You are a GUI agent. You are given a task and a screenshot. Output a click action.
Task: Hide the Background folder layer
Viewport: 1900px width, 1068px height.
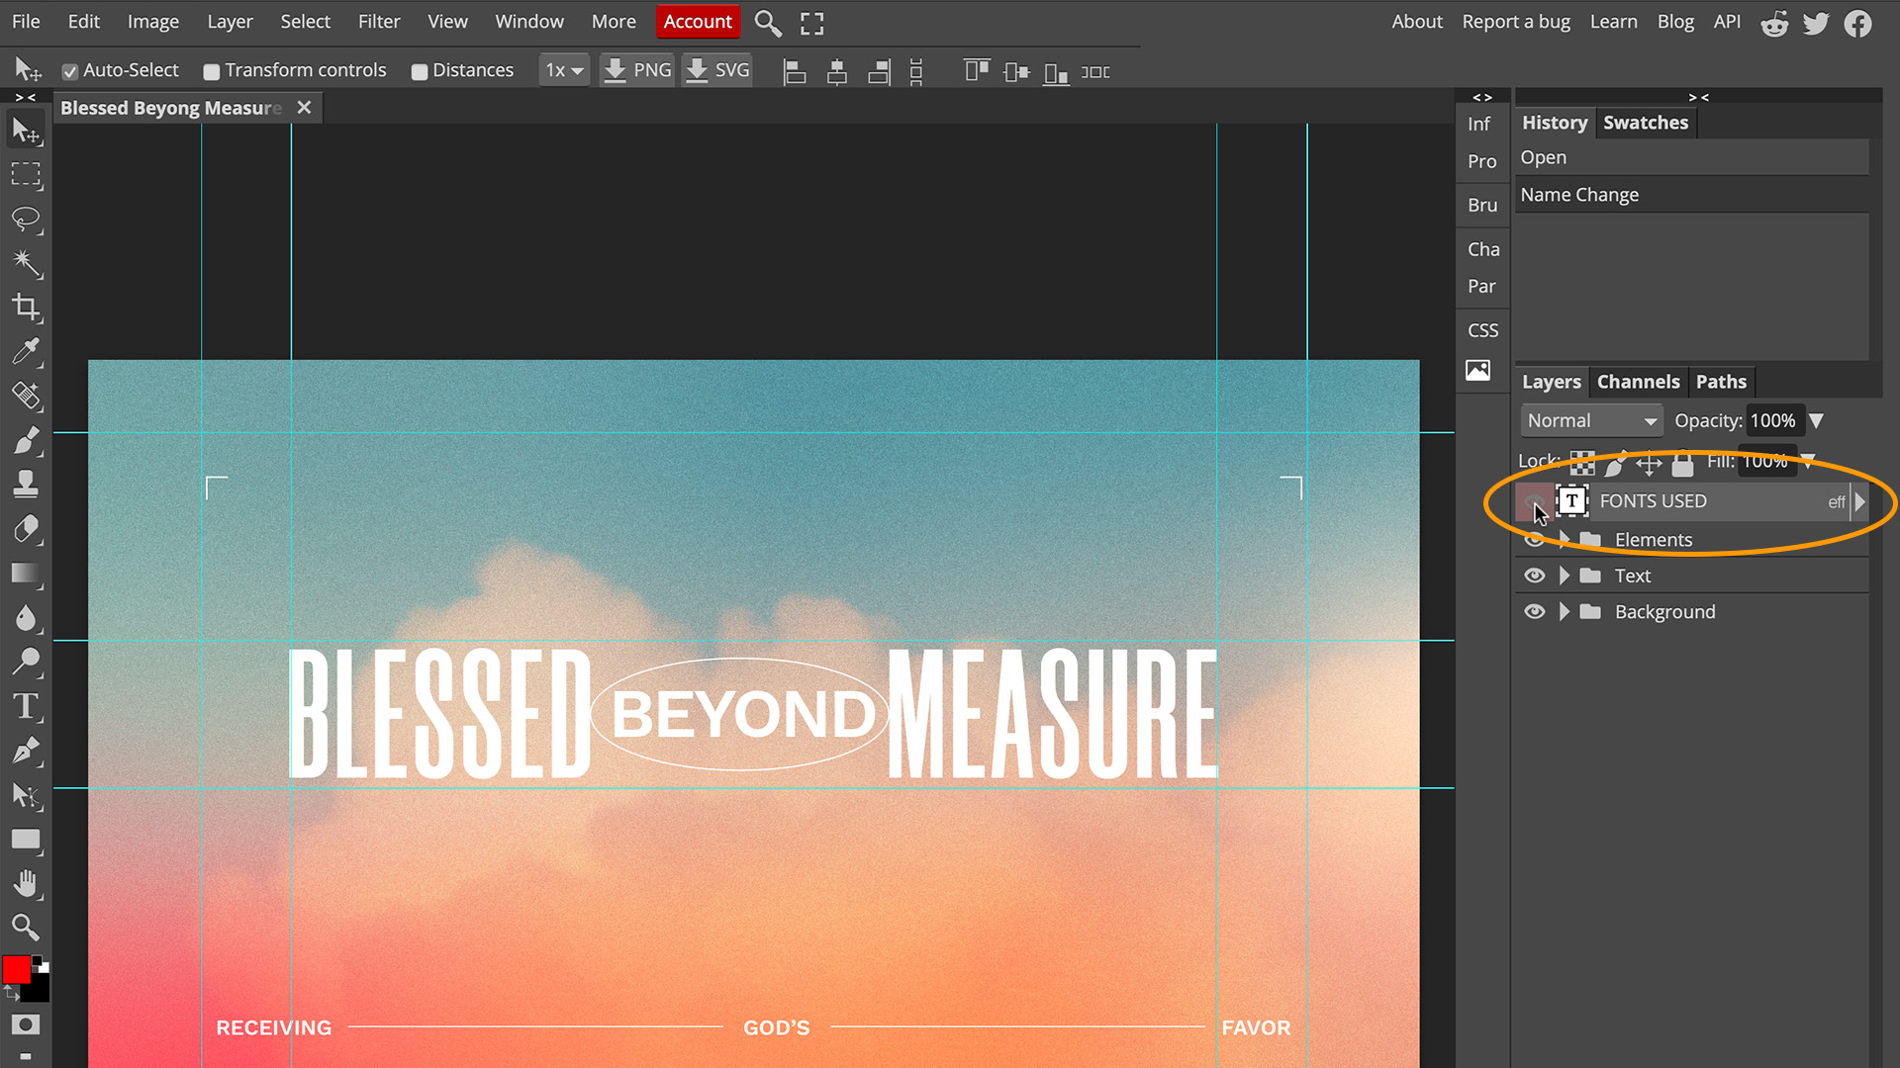coord(1534,611)
